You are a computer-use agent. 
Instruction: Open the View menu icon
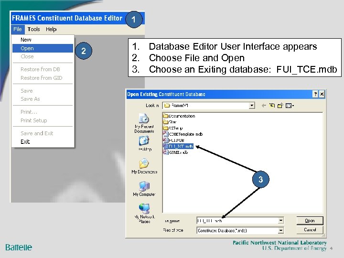tap(290, 106)
